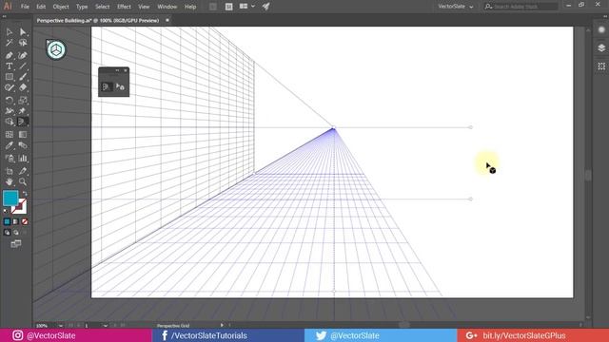Select the Scale tool
This screenshot has height=342, width=609.
point(23,100)
